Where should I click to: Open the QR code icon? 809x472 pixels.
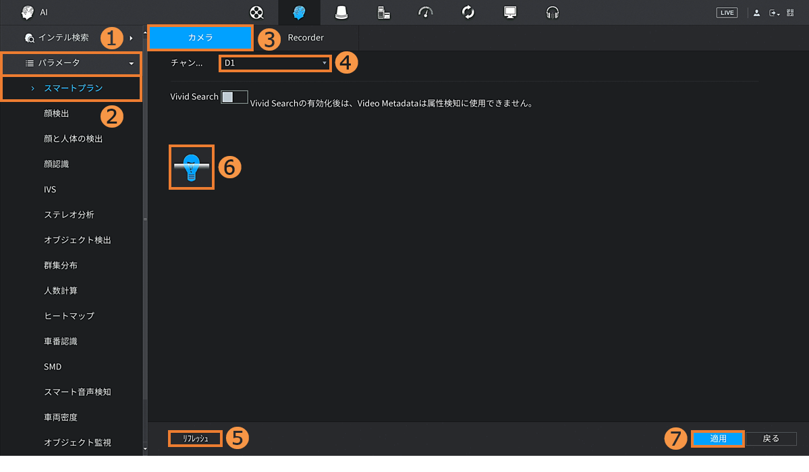pyautogui.click(x=790, y=13)
